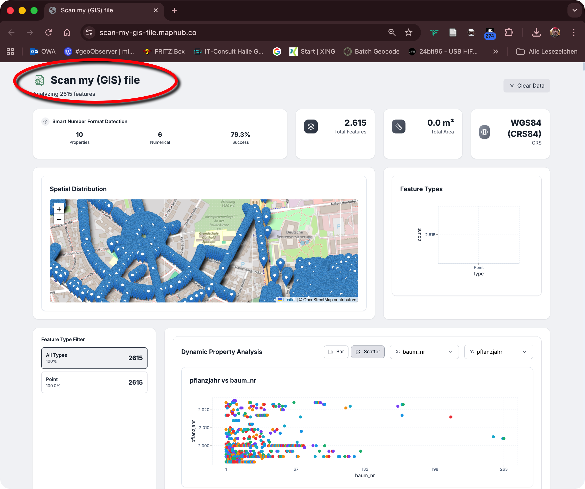Click the Clear Data button
585x489 pixels.
[x=526, y=86]
